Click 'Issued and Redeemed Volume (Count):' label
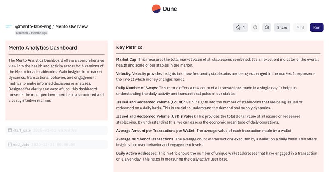This screenshot has height=172, width=329. [x=151, y=102]
